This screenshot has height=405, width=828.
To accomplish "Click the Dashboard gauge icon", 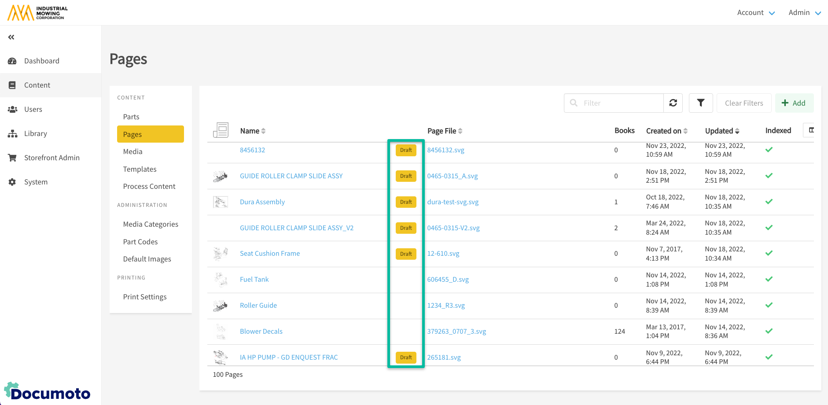I will [12, 61].
